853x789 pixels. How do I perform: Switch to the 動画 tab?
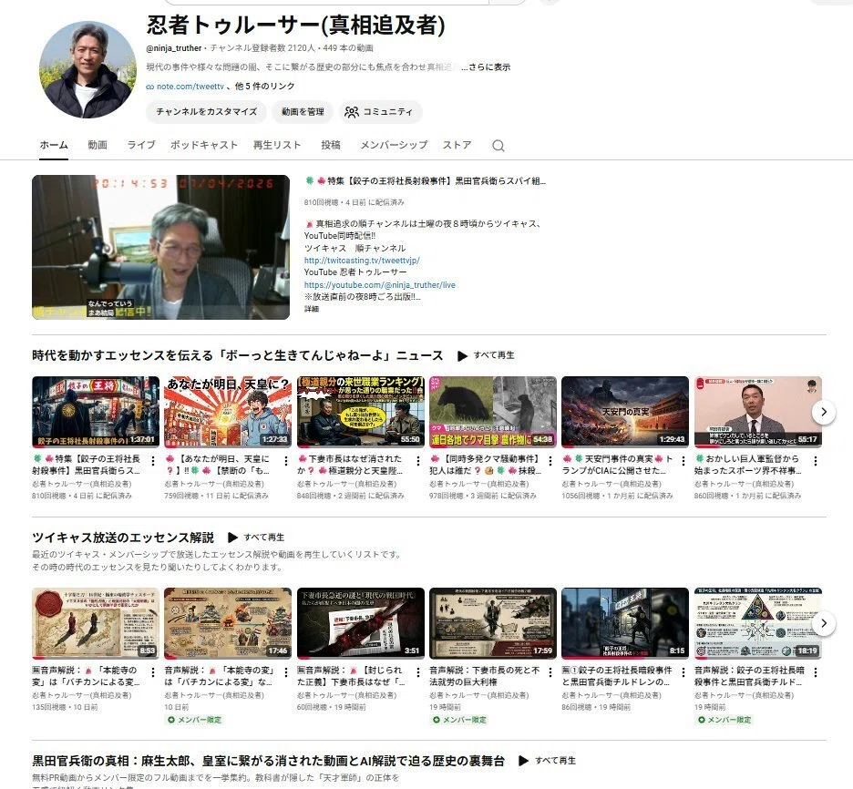click(x=98, y=145)
